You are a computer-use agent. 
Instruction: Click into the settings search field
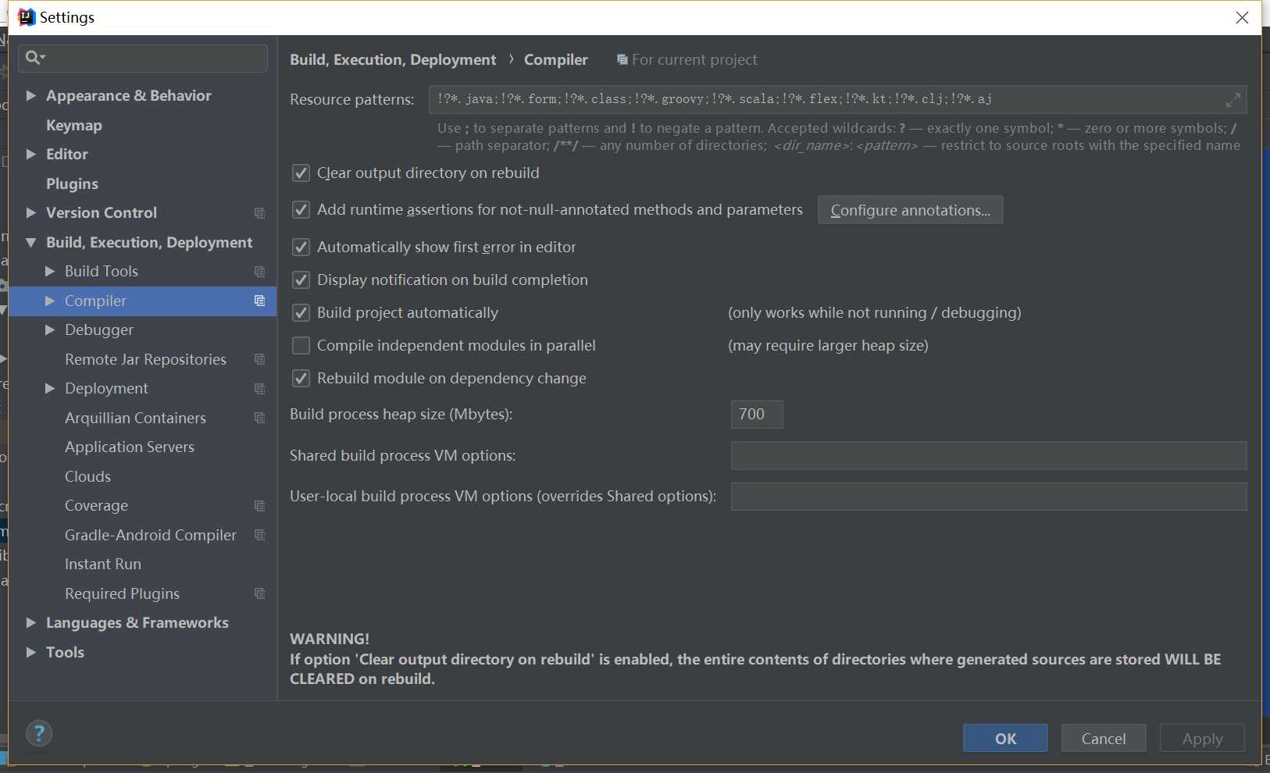(143, 58)
